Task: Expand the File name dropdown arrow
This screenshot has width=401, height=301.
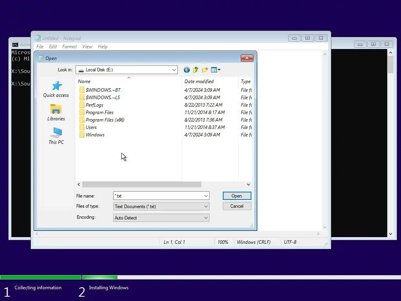Action: pos(206,196)
